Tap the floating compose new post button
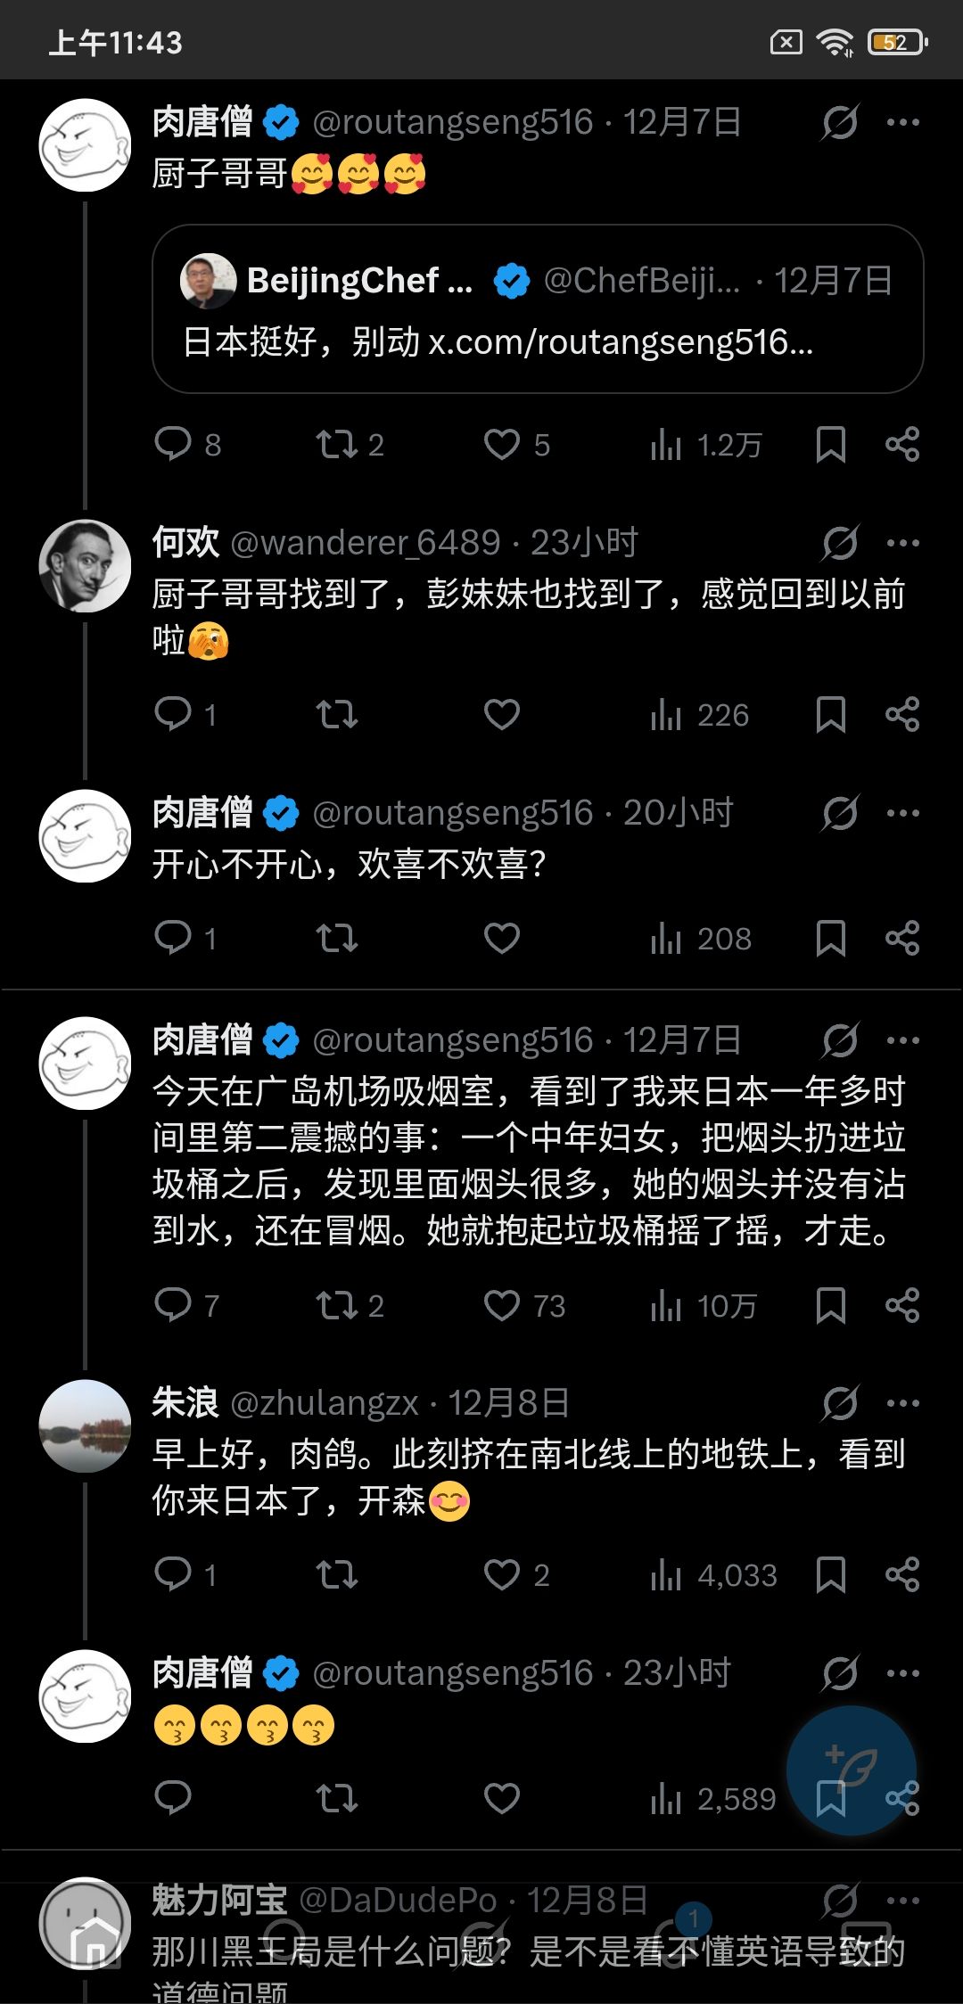The width and height of the screenshot is (963, 2004). click(x=852, y=1770)
